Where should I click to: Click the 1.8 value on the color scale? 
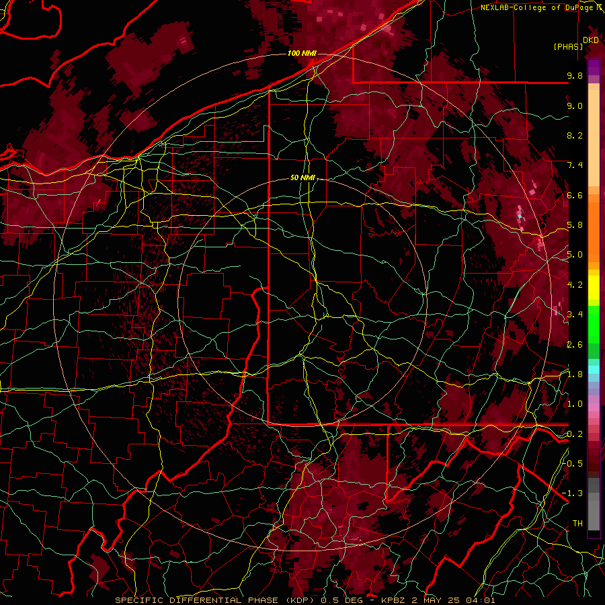point(575,374)
